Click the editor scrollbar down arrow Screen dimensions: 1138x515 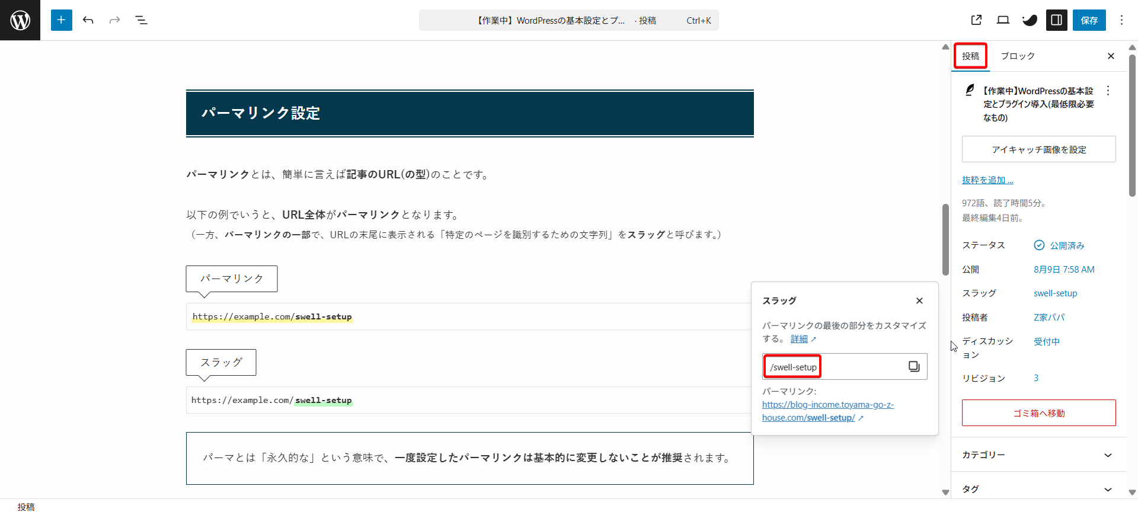[945, 492]
